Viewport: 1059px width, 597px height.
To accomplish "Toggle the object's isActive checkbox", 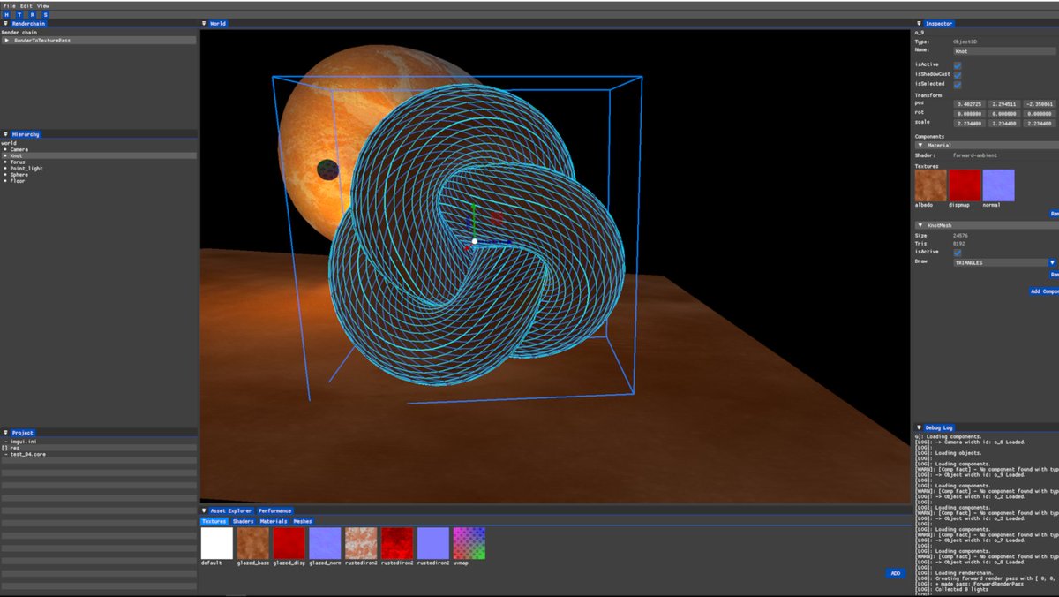I will pyautogui.click(x=958, y=65).
